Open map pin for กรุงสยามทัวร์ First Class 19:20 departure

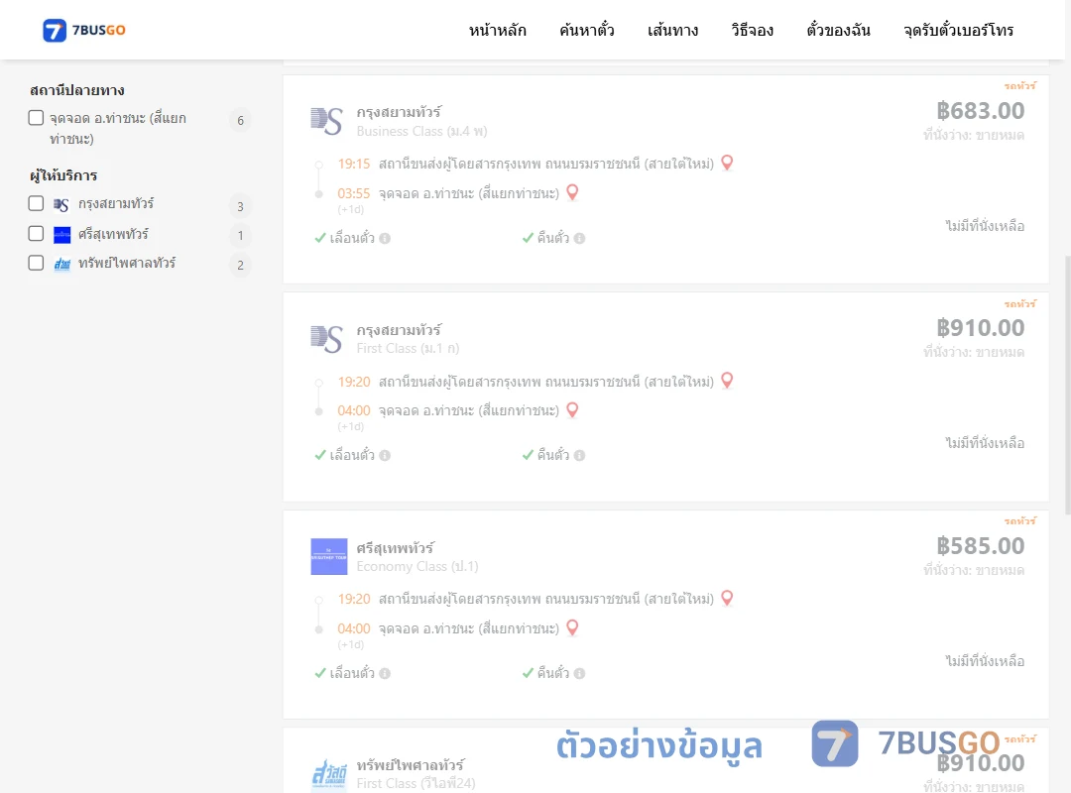(728, 381)
